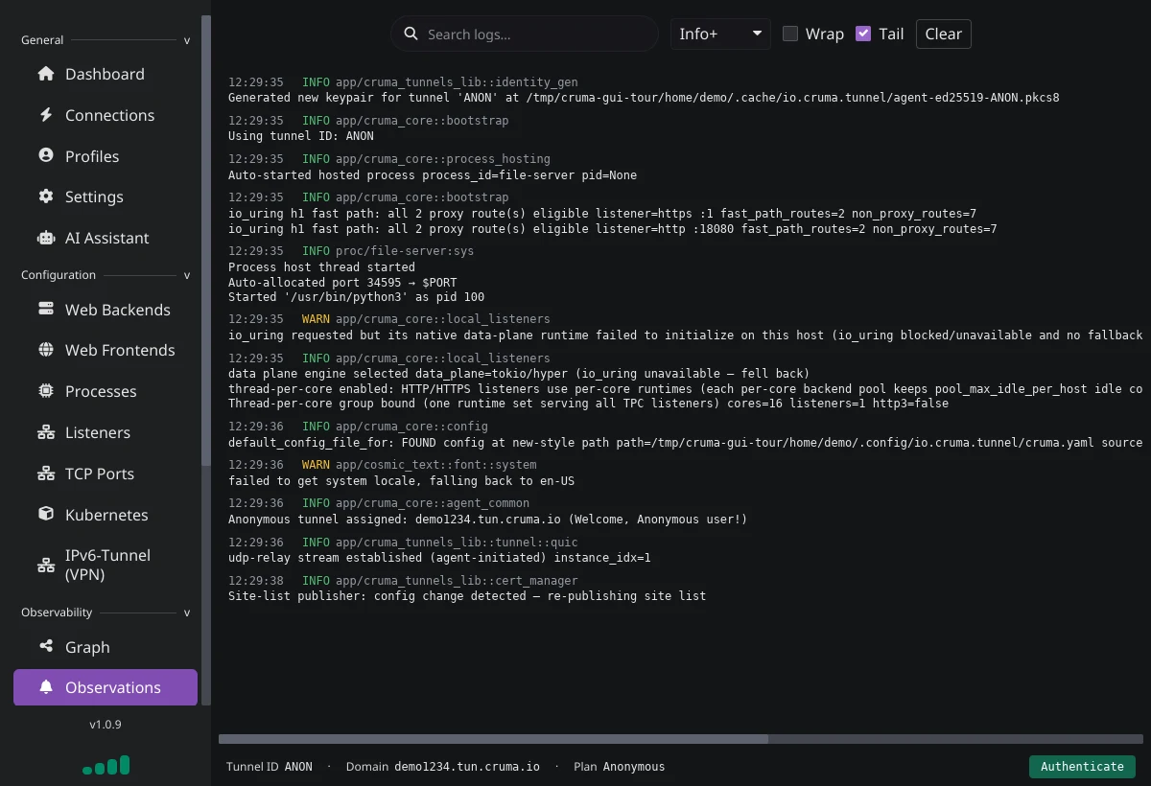
Task: Click the Settings gear icon
Action: [x=45, y=196]
